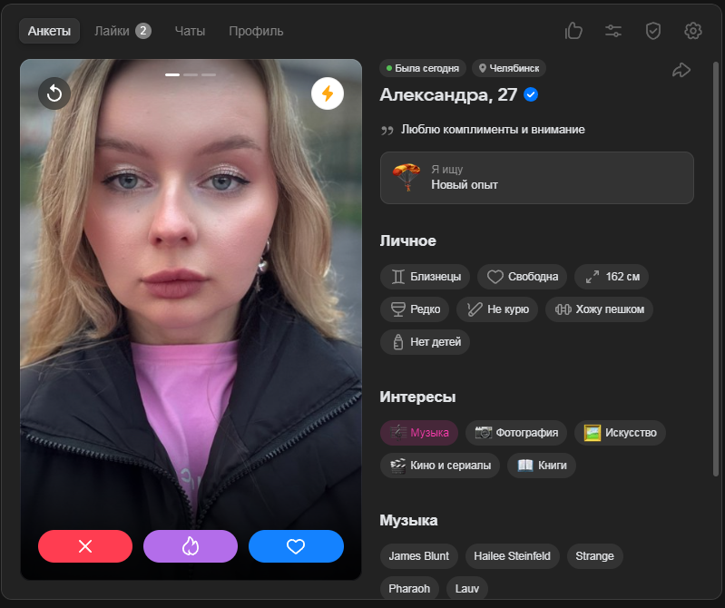This screenshot has height=608, width=725.
Task: Click third photo indicator segment
Action: [x=209, y=74]
